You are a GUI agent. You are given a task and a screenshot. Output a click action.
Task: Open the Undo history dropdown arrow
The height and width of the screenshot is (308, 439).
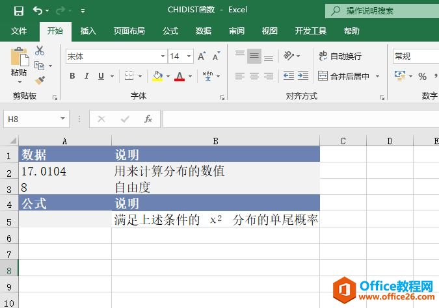47,11
